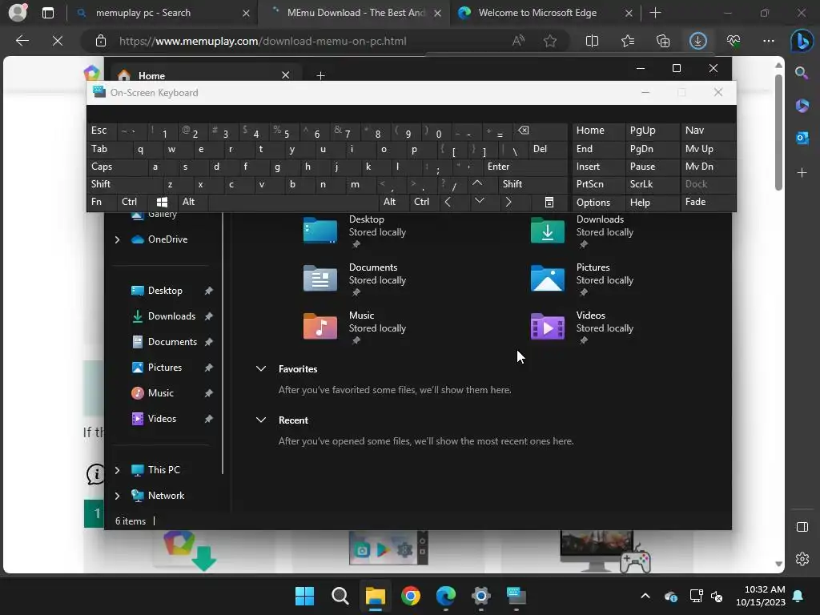Open Edge Favorites list icon
This screenshot has height=615, width=820.
[x=628, y=41]
